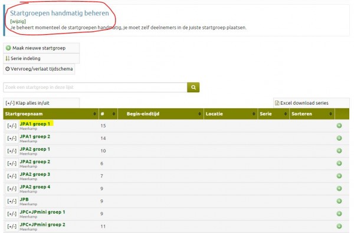This screenshot has width=354, height=233.
Task: Open the JPC+JPmini groep 2 link
Action: pyautogui.click(x=42, y=224)
